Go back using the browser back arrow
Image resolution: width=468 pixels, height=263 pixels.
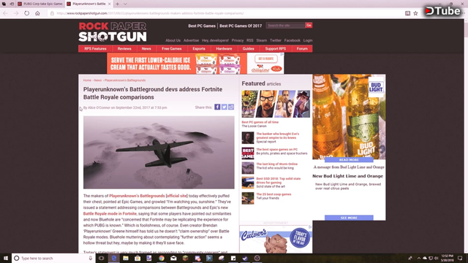5,13
